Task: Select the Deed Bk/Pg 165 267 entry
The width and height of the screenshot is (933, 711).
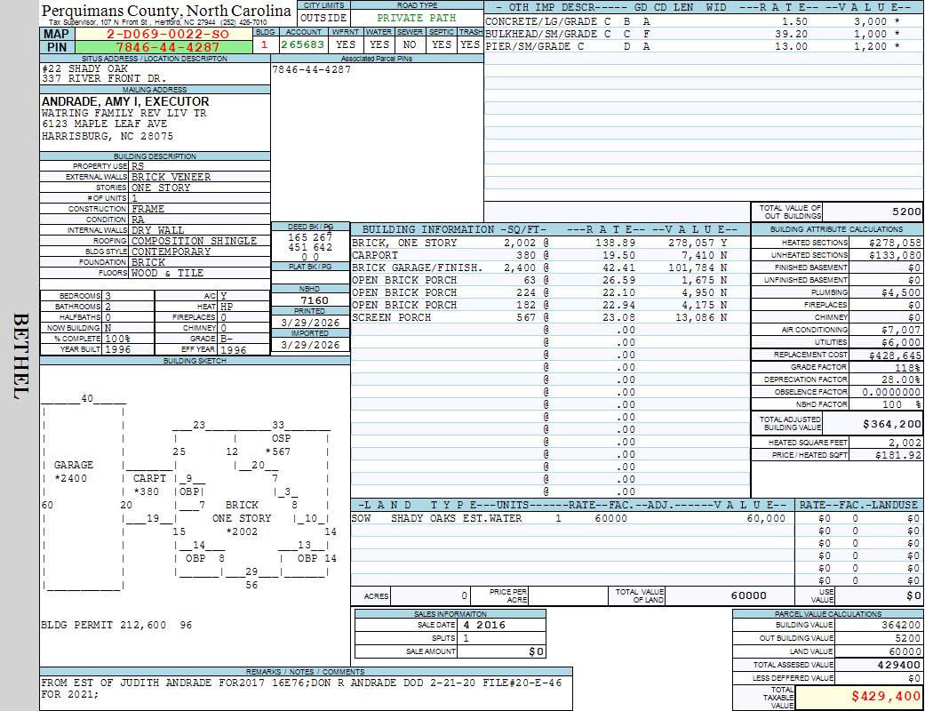Action: point(310,238)
